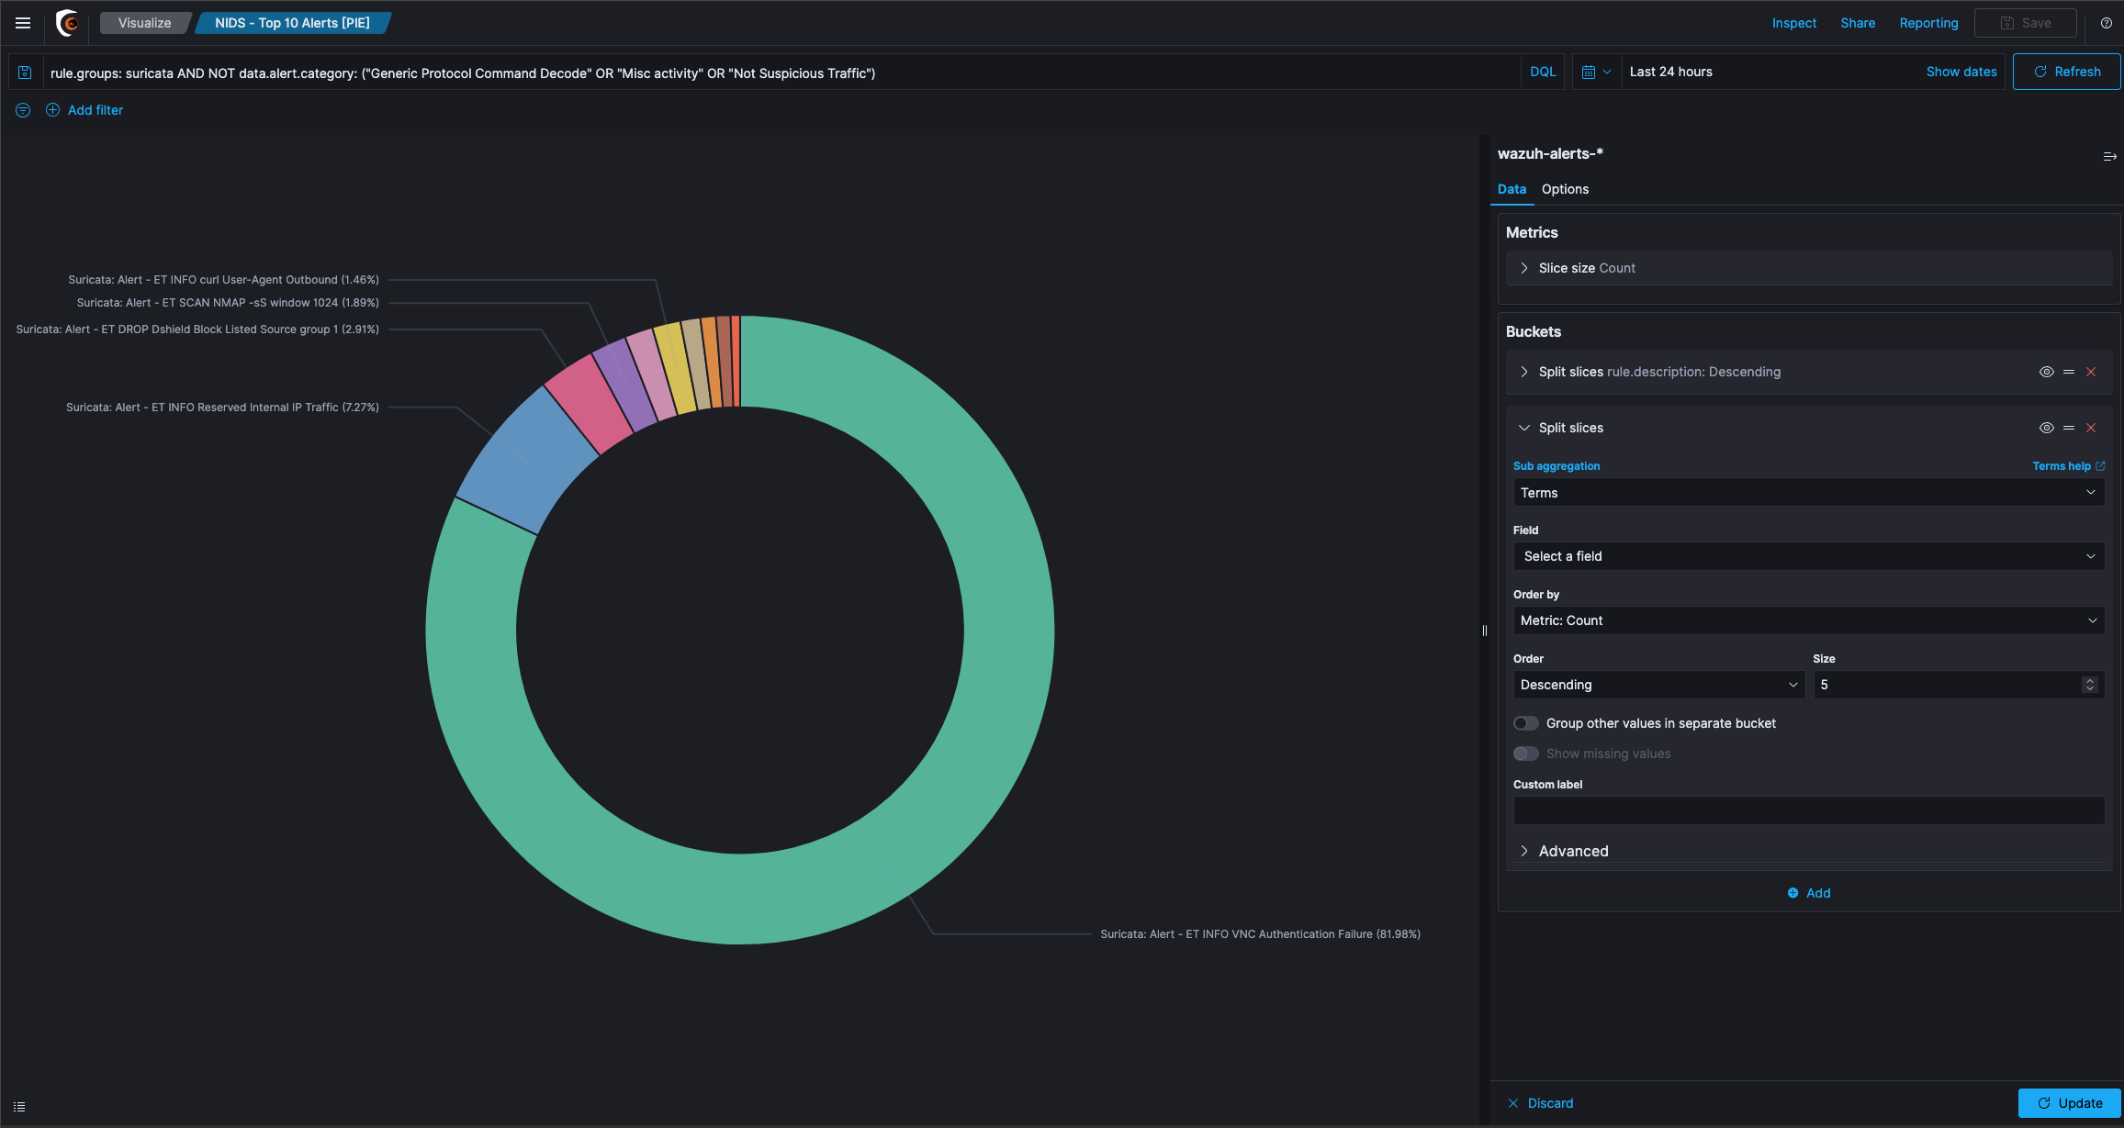
Task: Open the Order by Metric: Count dropdown
Action: 1807,620
